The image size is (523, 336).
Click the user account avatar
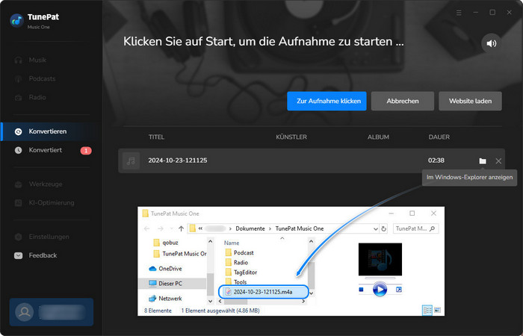pyautogui.click(x=25, y=312)
